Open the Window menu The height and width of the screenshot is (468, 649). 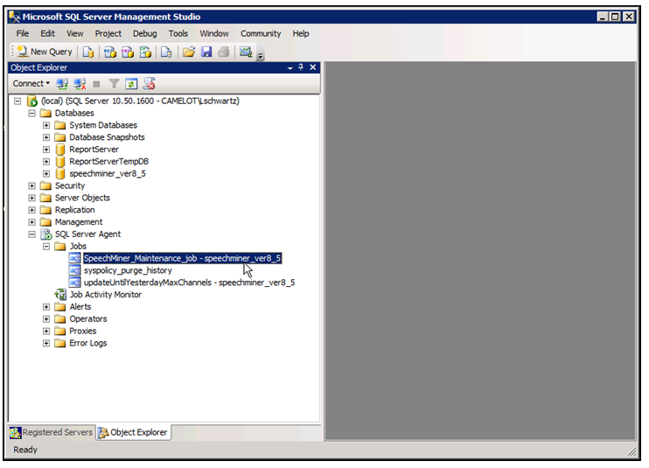point(214,33)
